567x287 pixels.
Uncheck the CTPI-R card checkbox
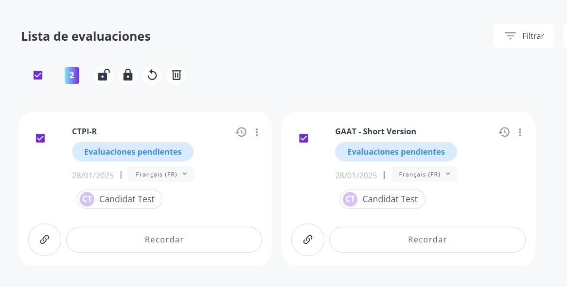[40, 138]
